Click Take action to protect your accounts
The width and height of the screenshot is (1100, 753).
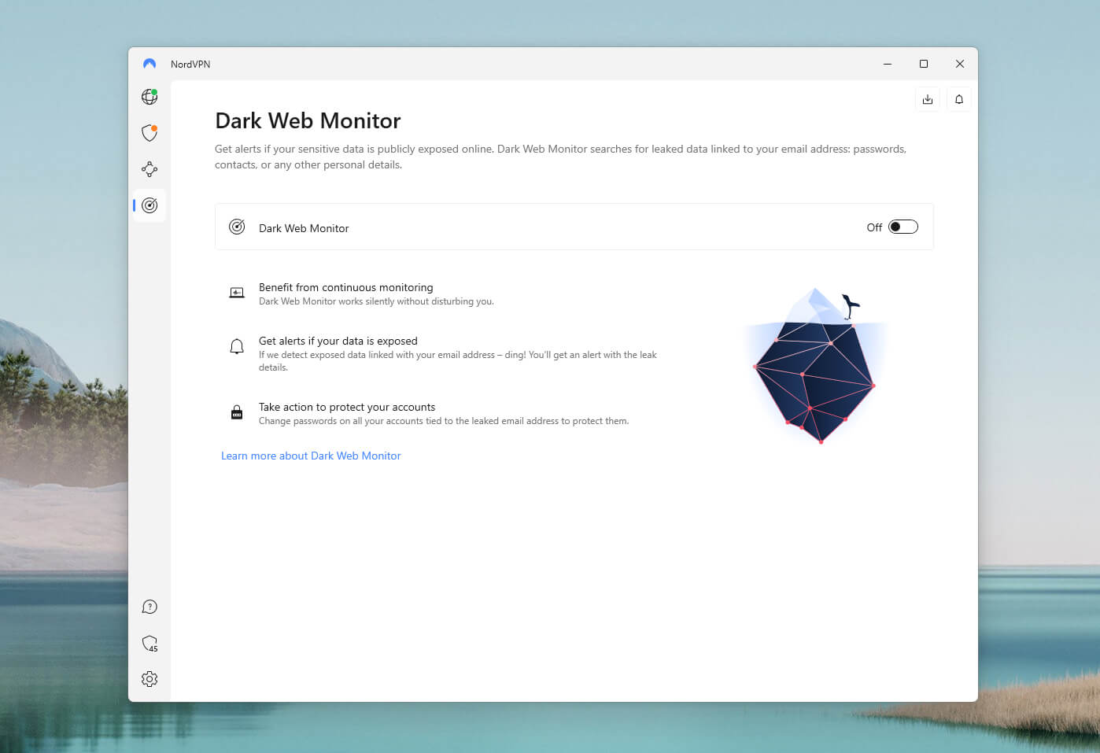(x=347, y=407)
